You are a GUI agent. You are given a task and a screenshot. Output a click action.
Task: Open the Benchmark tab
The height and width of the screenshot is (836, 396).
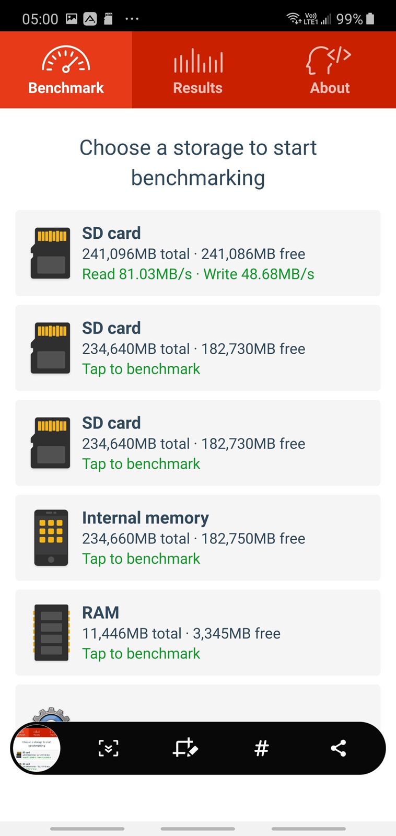(66, 70)
